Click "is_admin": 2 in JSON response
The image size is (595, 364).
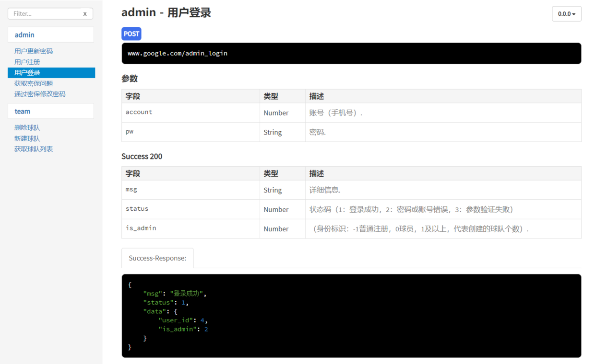(183, 330)
